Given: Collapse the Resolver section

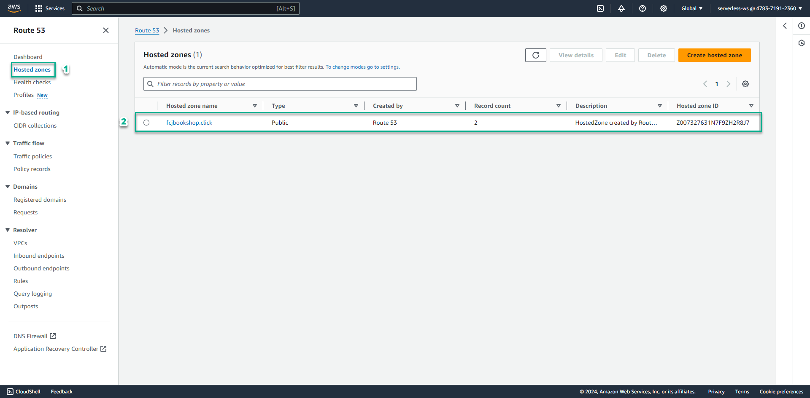Looking at the screenshot, I should [x=8, y=230].
